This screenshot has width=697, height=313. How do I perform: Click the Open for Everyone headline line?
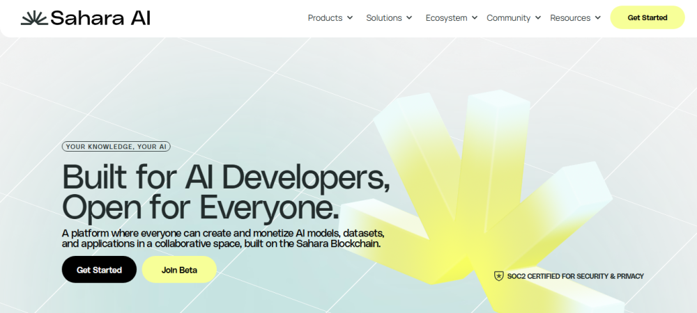[201, 207]
